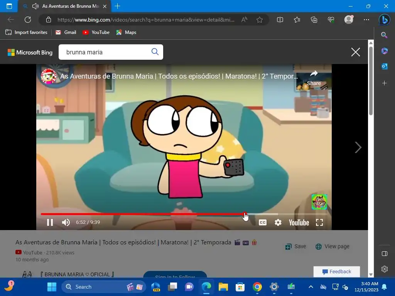
Task: Share the video via arrow icon
Action: pyautogui.click(x=314, y=78)
